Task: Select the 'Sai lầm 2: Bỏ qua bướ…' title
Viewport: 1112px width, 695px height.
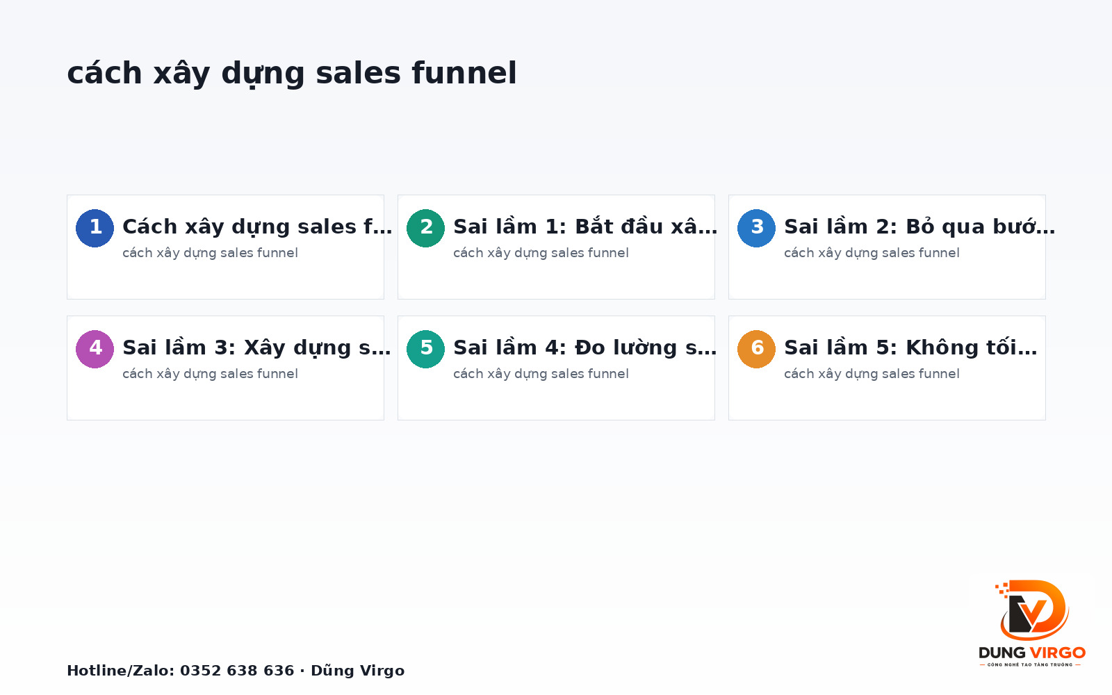Action: pyautogui.click(x=919, y=227)
